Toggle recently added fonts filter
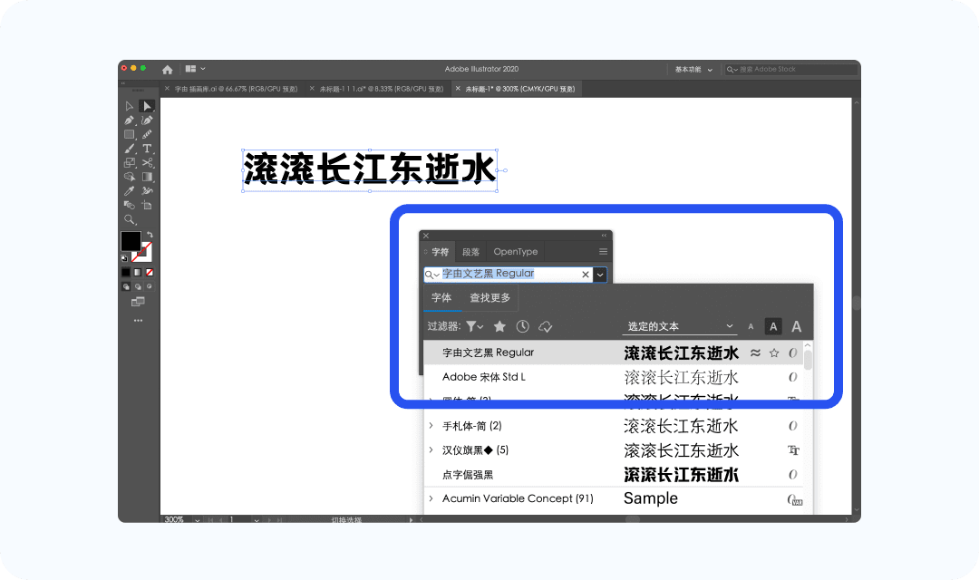The width and height of the screenshot is (979, 580). pos(523,326)
